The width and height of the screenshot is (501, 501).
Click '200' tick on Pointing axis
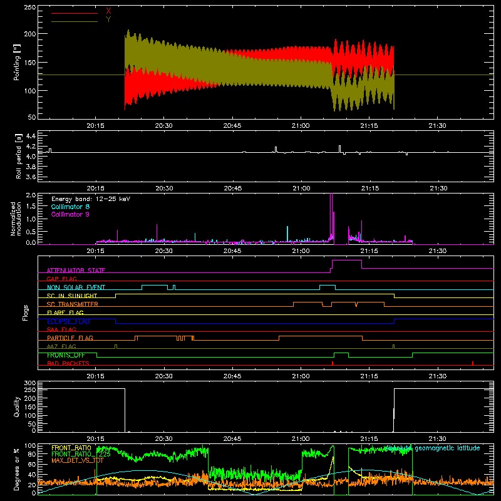click(x=30, y=34)
